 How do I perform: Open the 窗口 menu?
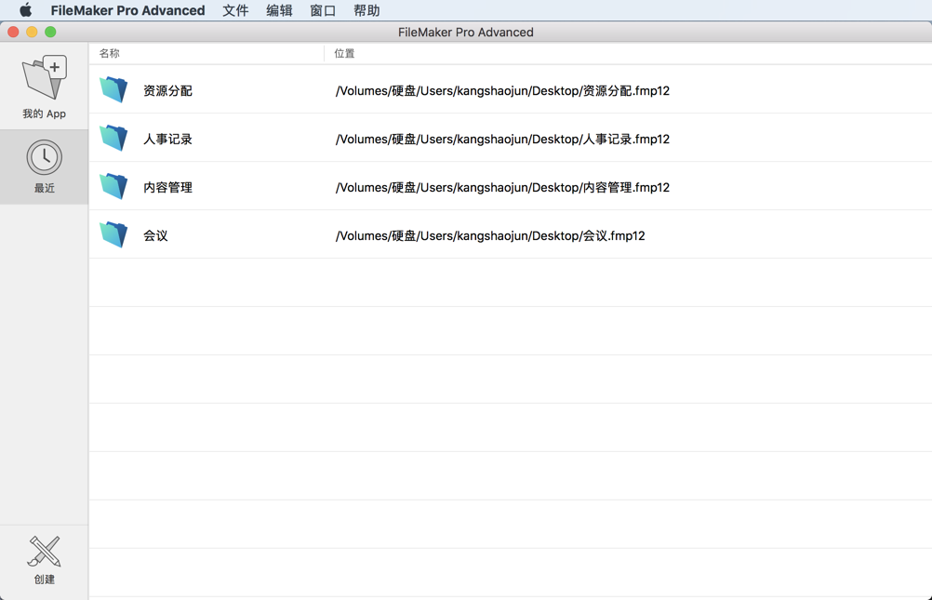tap(323, 10)
